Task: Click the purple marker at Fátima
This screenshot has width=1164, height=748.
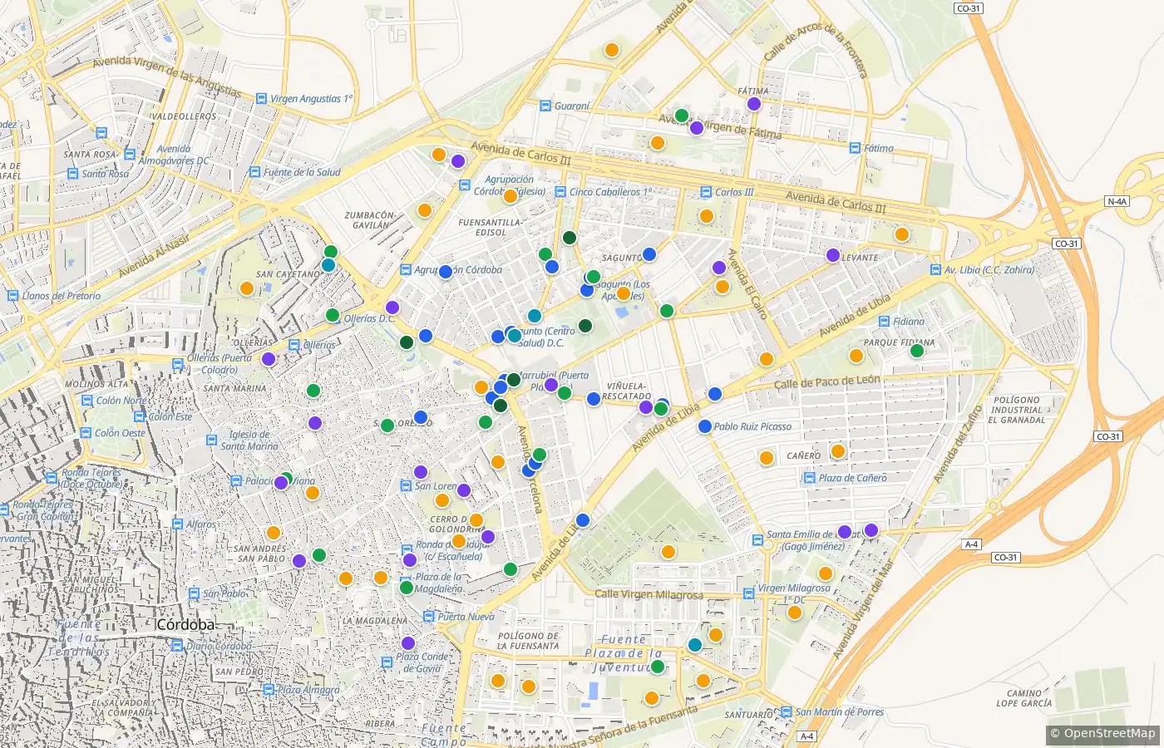Action: (x=754, y=104)
